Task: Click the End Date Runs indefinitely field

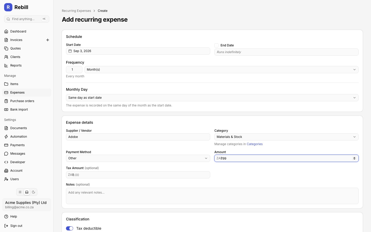Action: tap(286, 52)
